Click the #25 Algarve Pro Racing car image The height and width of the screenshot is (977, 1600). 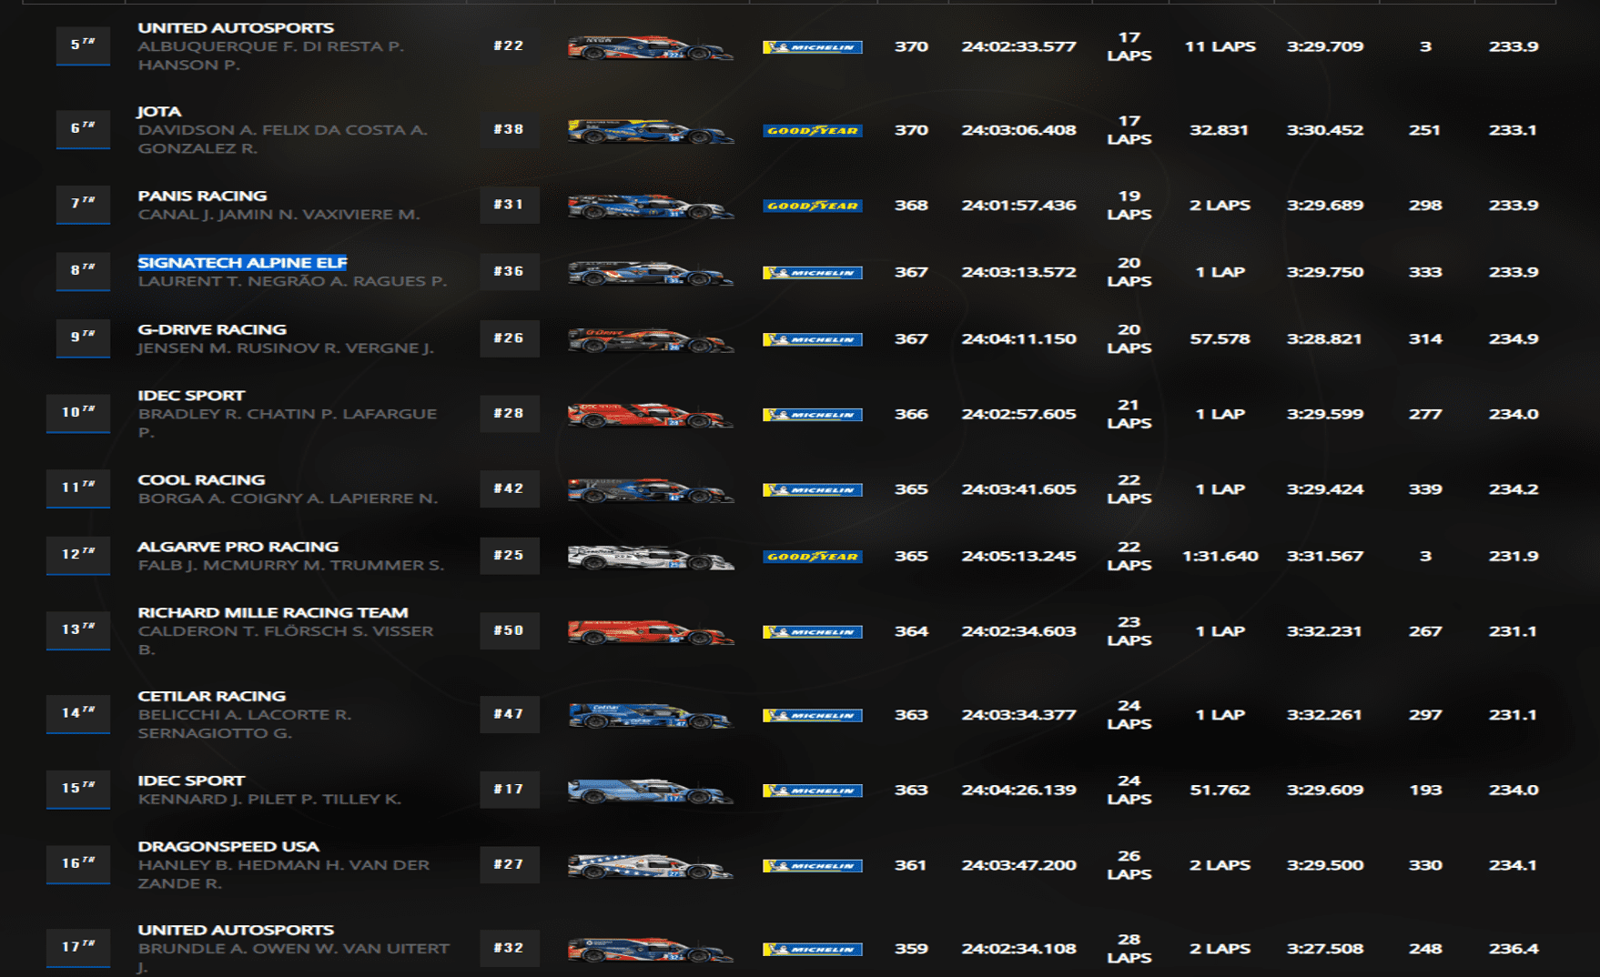pos(650,557)
